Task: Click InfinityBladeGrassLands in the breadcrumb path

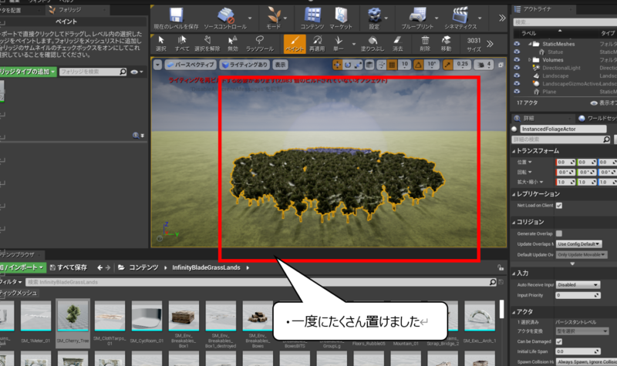Action: click(x=206, y=267)
